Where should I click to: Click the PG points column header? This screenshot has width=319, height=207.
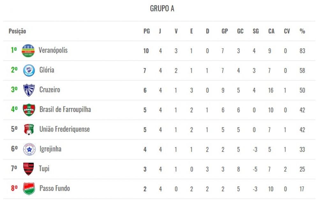(147, 31)
